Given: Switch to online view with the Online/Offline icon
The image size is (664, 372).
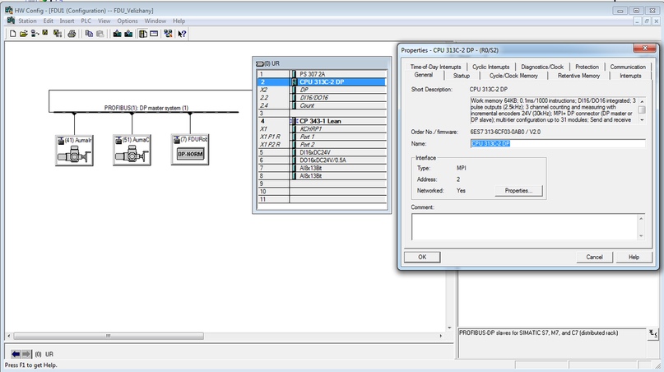Looking at the screenshot, I should point(35,34).
